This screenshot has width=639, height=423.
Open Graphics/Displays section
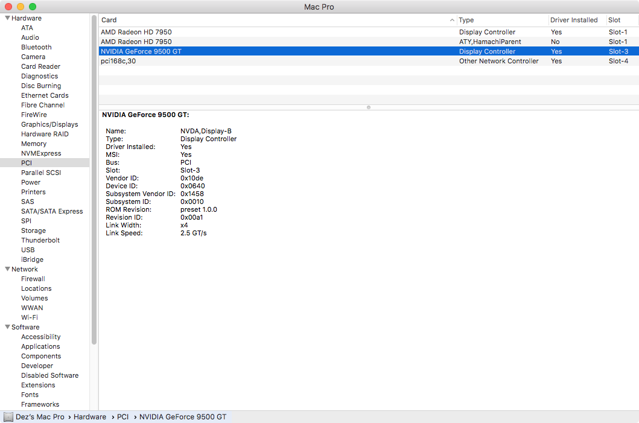coord(49,124)
